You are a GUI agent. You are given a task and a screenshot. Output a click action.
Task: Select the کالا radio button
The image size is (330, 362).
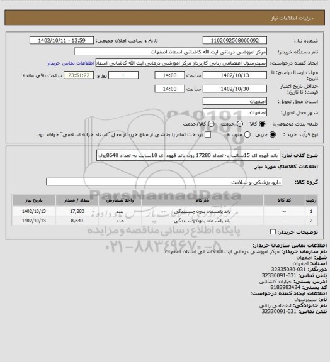tap(262, 124)
